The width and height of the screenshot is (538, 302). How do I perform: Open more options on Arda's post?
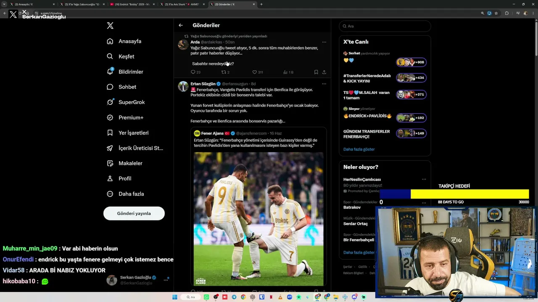tap(324, 42)
